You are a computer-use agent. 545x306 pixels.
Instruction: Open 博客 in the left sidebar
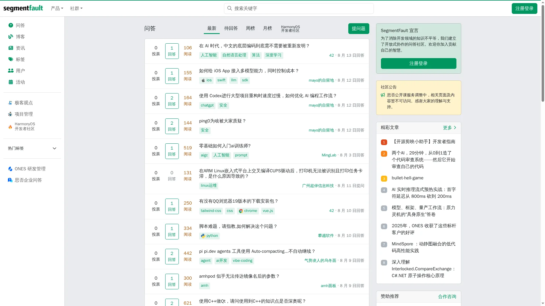coord(20,37)
